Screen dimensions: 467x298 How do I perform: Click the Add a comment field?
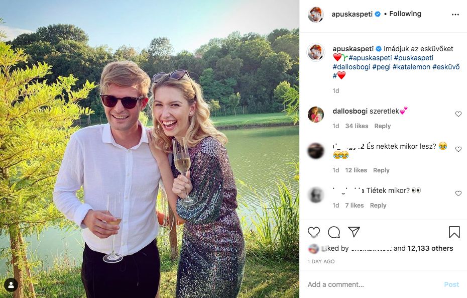tap(372, 284)
